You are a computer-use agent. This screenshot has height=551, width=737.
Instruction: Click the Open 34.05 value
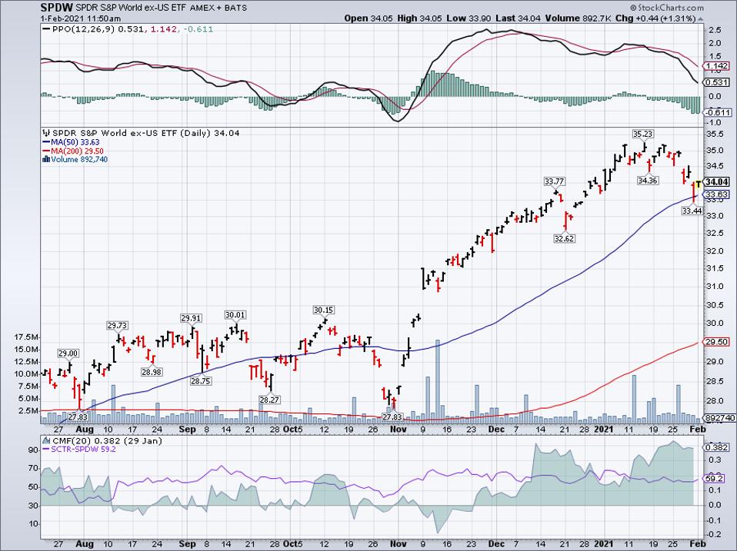pos(368,18)
